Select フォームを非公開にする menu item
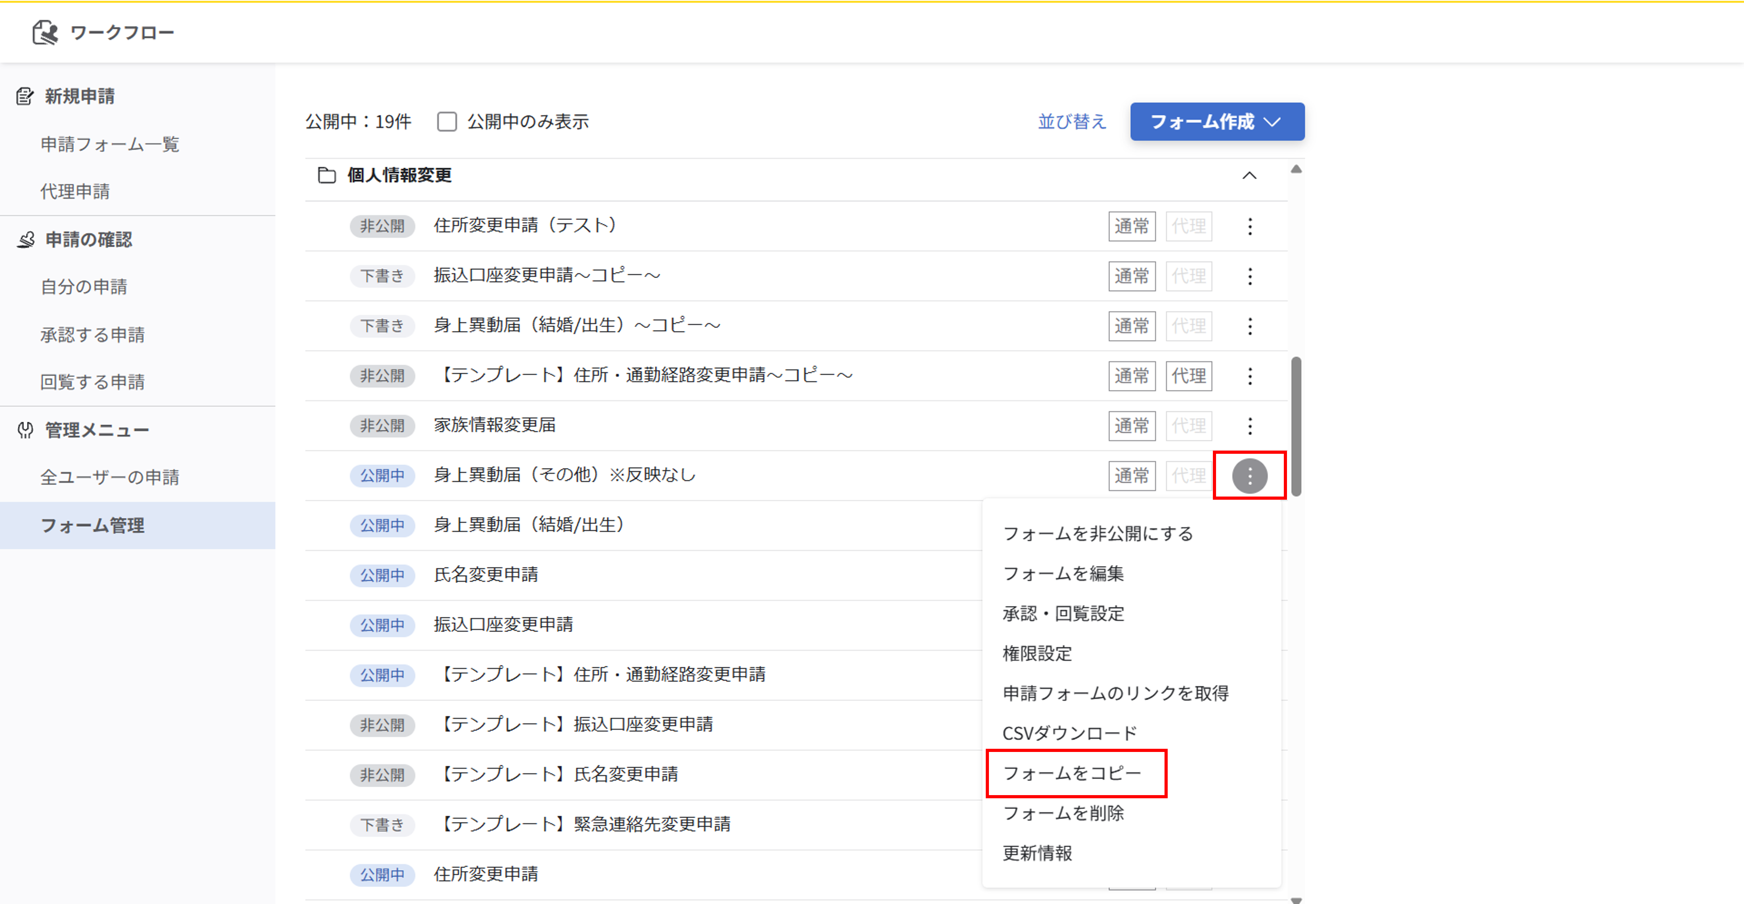Image resolution: width=1744 pixels, height=904 pixels. pos(1098,533)
